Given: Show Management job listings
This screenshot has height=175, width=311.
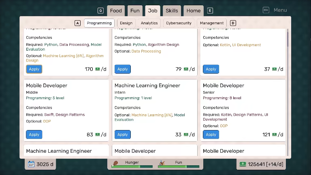Looking at the screenshot, I should [212, 23].
